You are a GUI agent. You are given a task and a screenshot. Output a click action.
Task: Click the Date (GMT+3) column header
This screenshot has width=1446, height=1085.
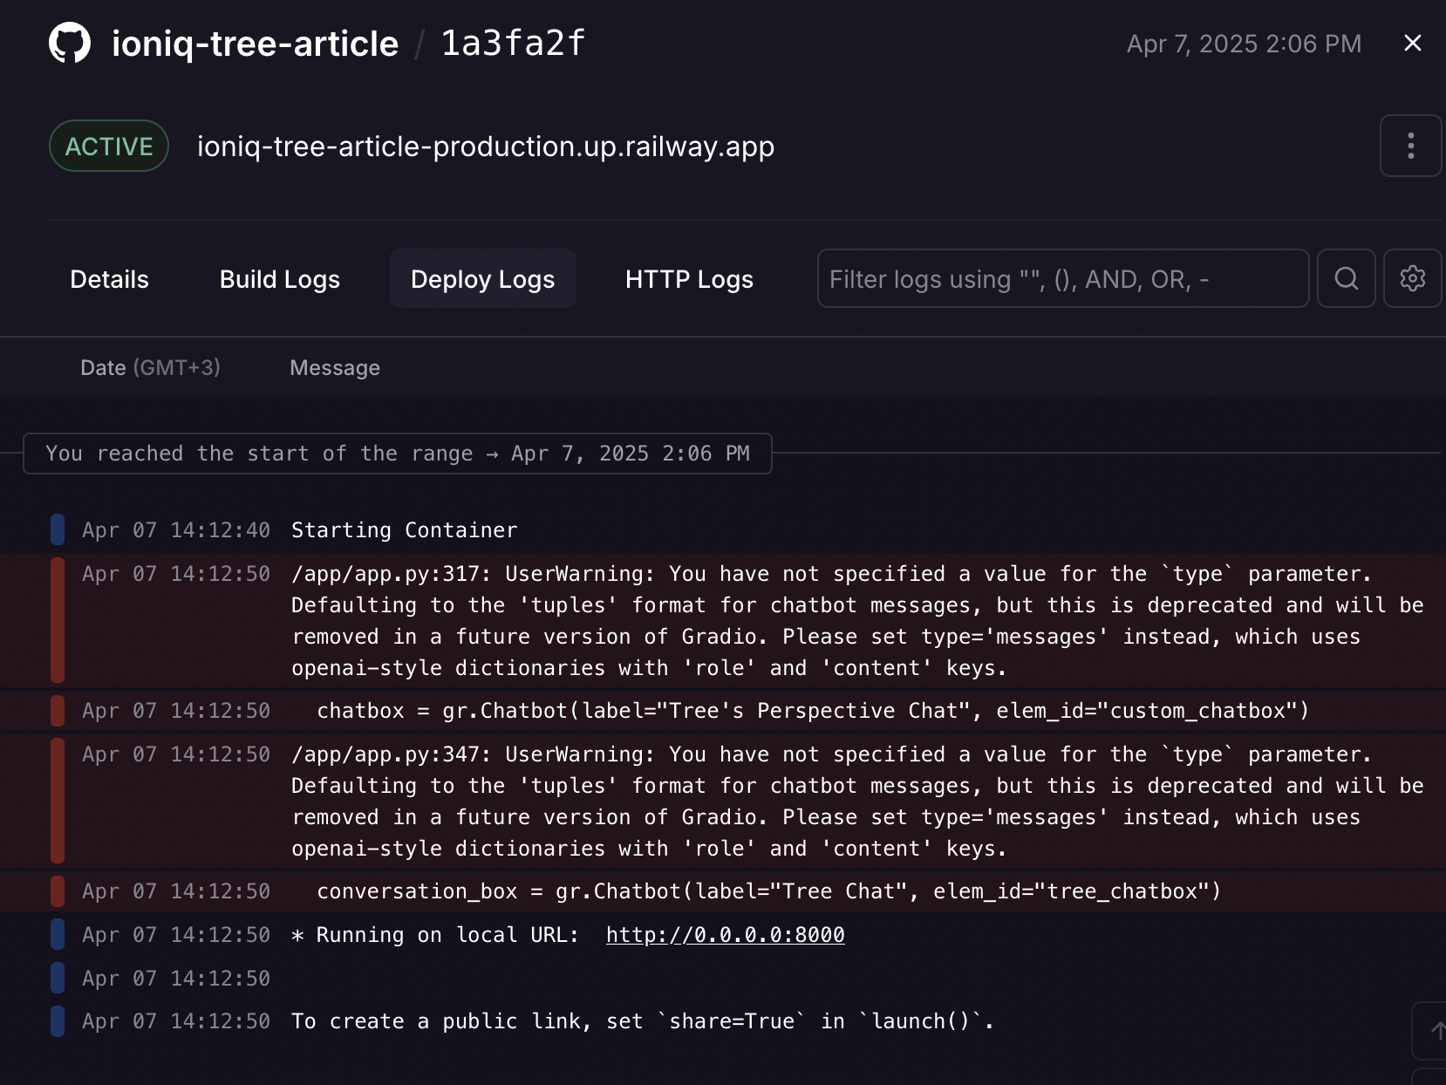click(x=150, y=368)
